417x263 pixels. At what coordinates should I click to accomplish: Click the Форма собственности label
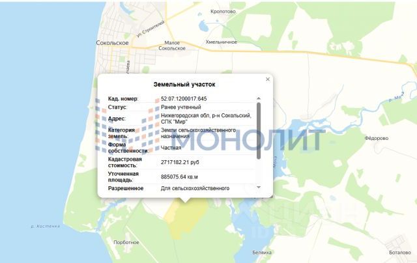tap(128, 148)
